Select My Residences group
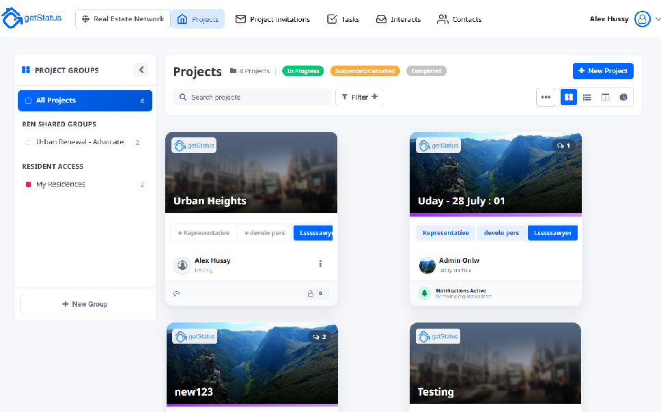The image size is (661, 412). (x=85, y=184)
